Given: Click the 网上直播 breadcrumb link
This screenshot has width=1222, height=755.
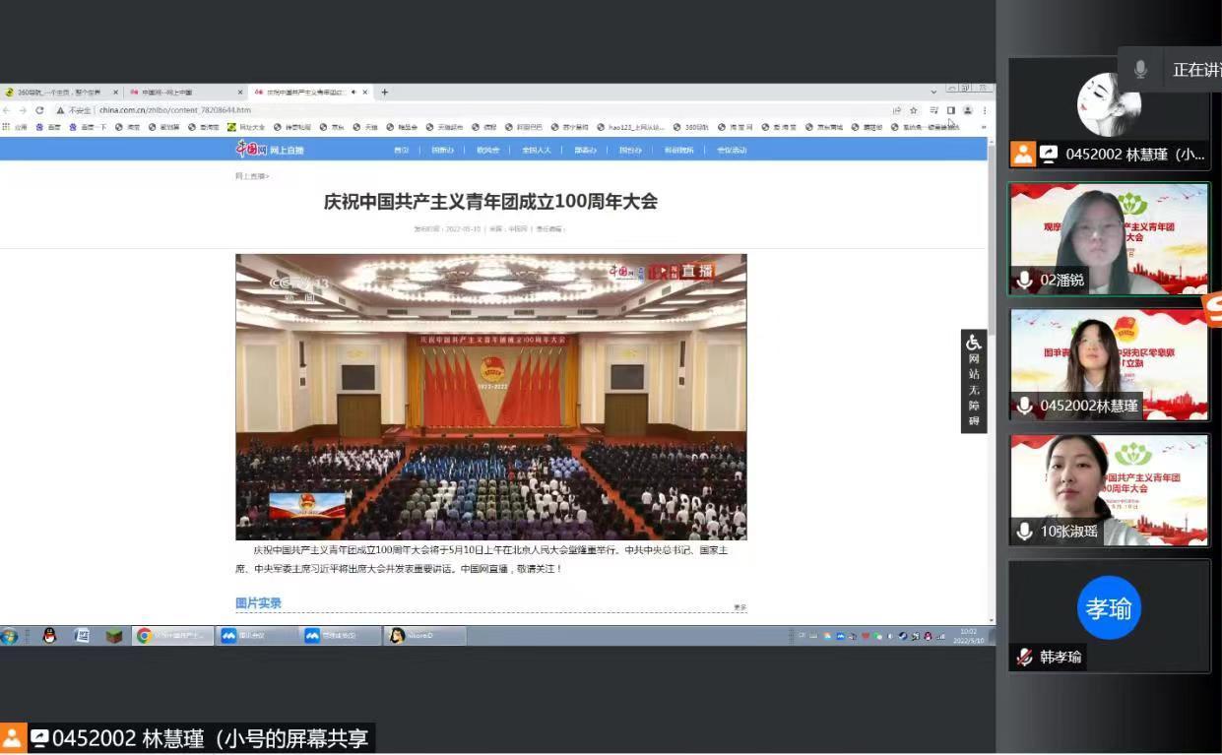Looking at the screenshot, I should [x=251, y=176].
